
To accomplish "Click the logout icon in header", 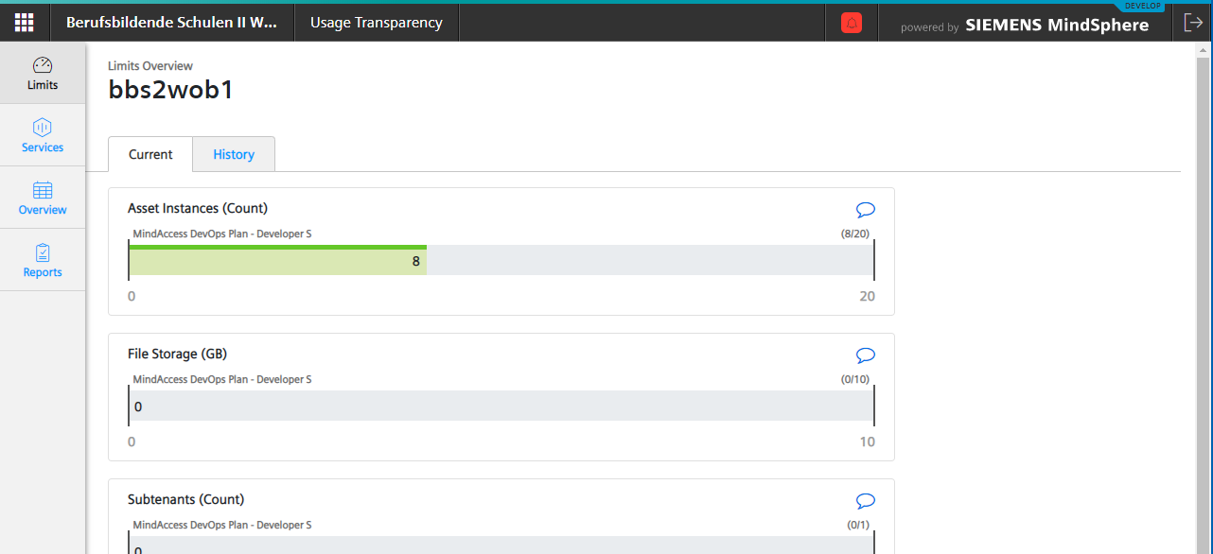I will pos(1192,23).
